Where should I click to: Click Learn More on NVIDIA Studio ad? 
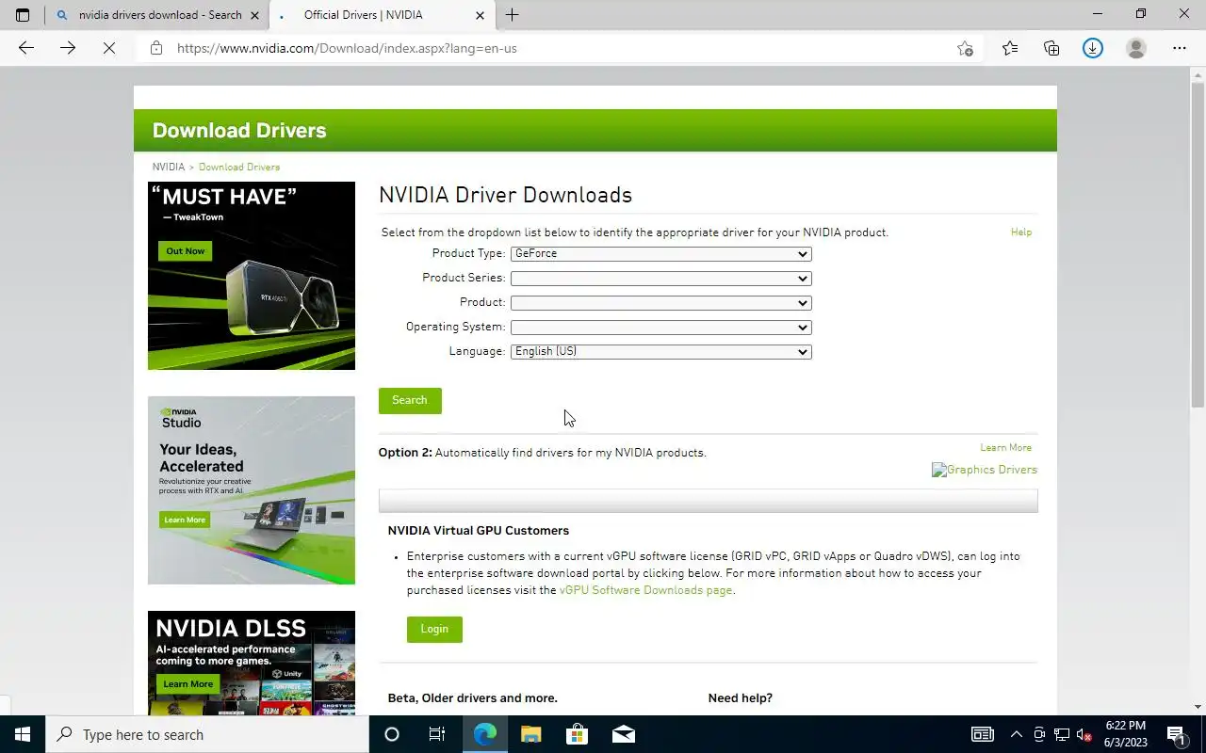(x=185, y=520)
